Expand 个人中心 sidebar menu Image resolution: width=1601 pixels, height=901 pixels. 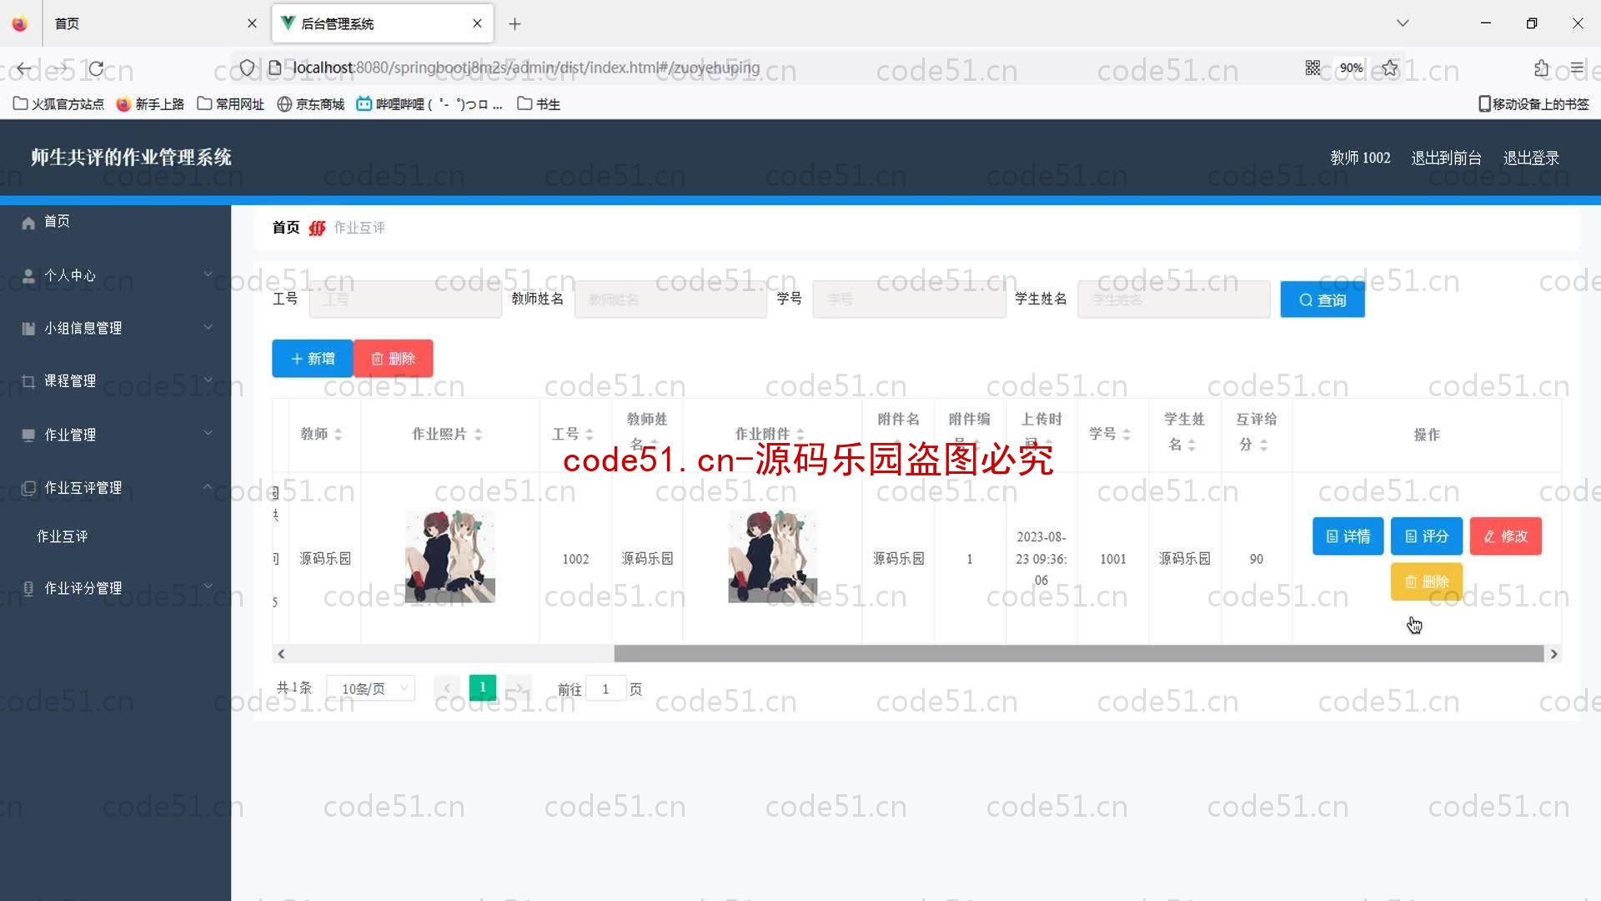point(114,274)
